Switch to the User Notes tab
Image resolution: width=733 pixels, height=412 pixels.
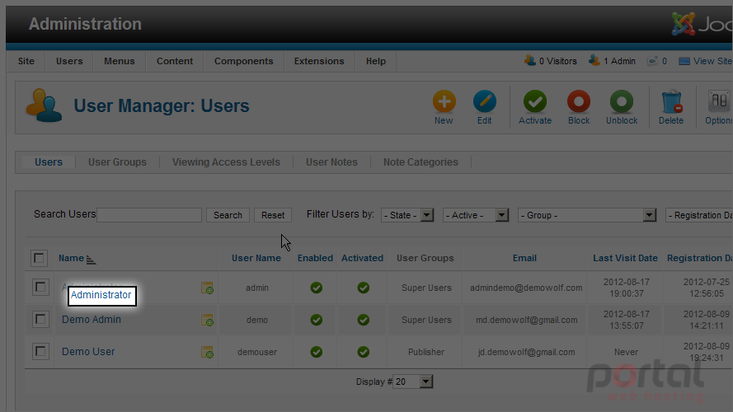tap(332, 162)
